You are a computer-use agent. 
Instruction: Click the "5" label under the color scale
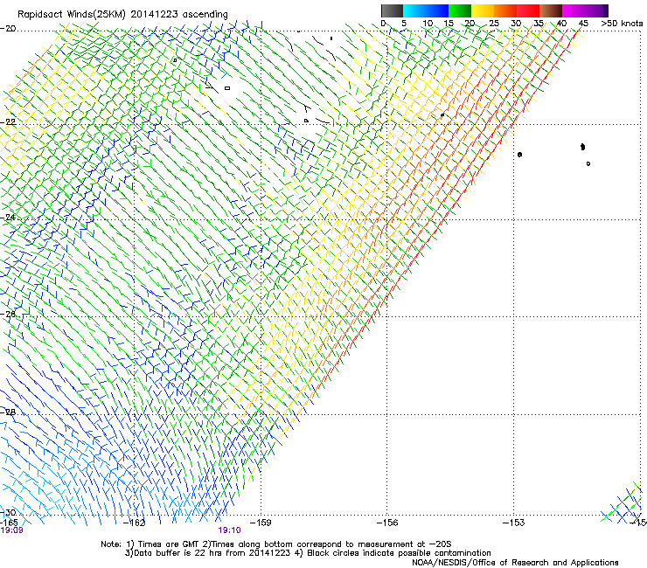coord(404,24)
